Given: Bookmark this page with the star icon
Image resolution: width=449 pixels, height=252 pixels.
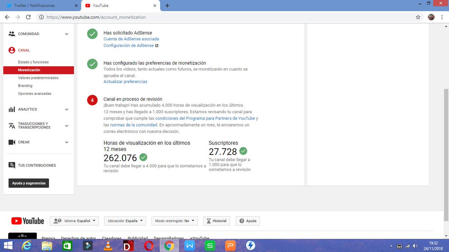Looking at the screenshot, I should 418,17.
